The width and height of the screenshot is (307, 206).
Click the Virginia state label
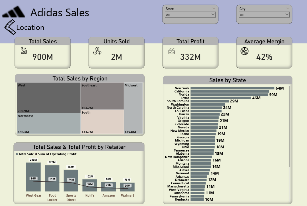click(183, 118)
